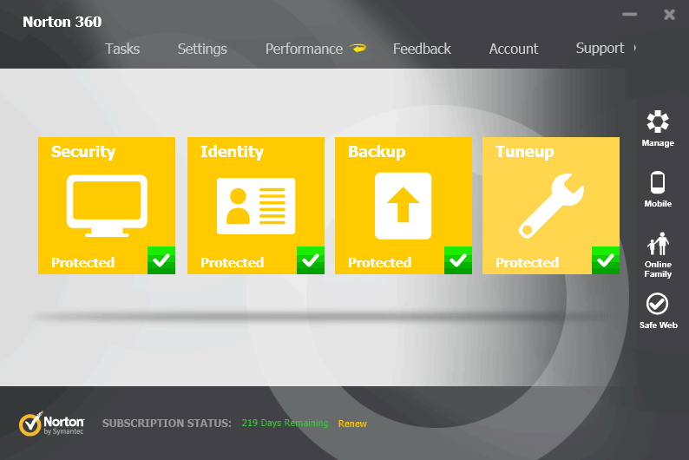The height and width of the screenshot is (460, 689).
Task: Open the Identity card icon tile
Action: click(256, 206)
